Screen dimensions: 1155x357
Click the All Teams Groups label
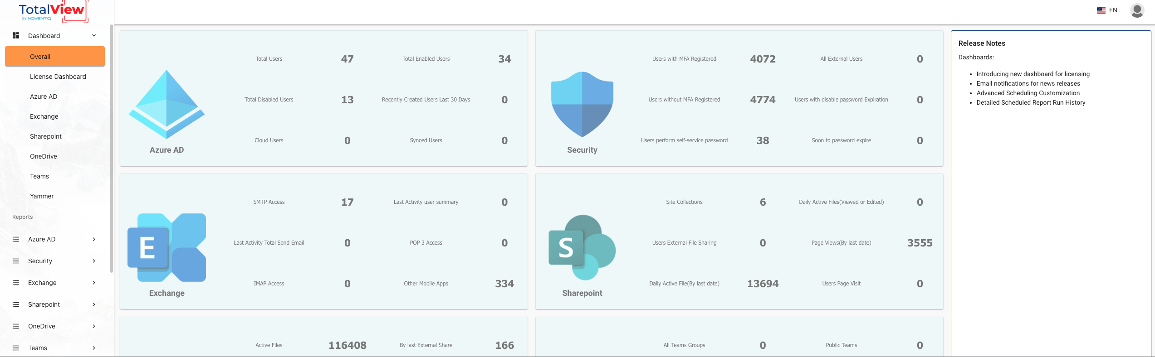click(684, 345)
